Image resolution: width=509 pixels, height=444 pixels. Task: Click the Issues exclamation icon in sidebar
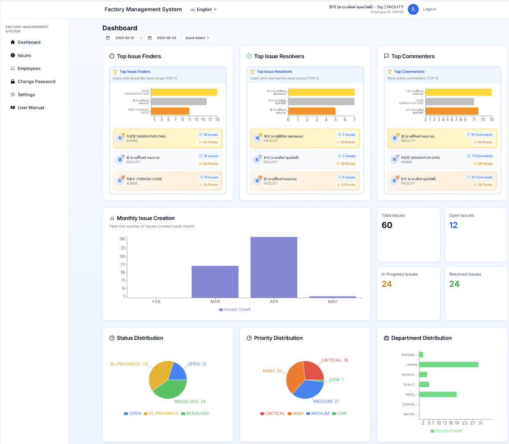point(13,55)
